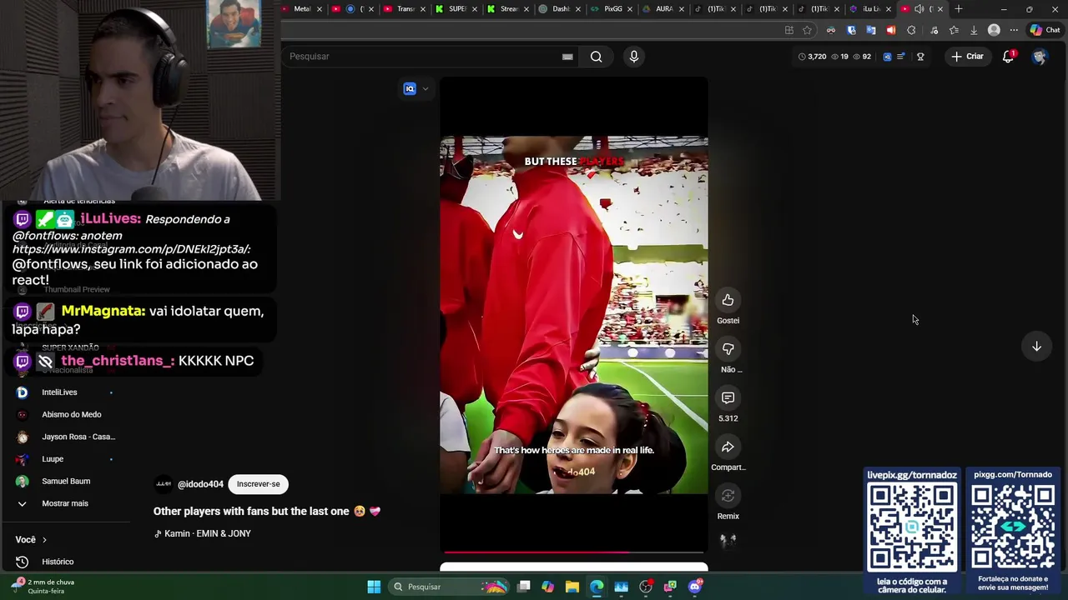Remix this short using the Remix icon

tap(728, 496)
